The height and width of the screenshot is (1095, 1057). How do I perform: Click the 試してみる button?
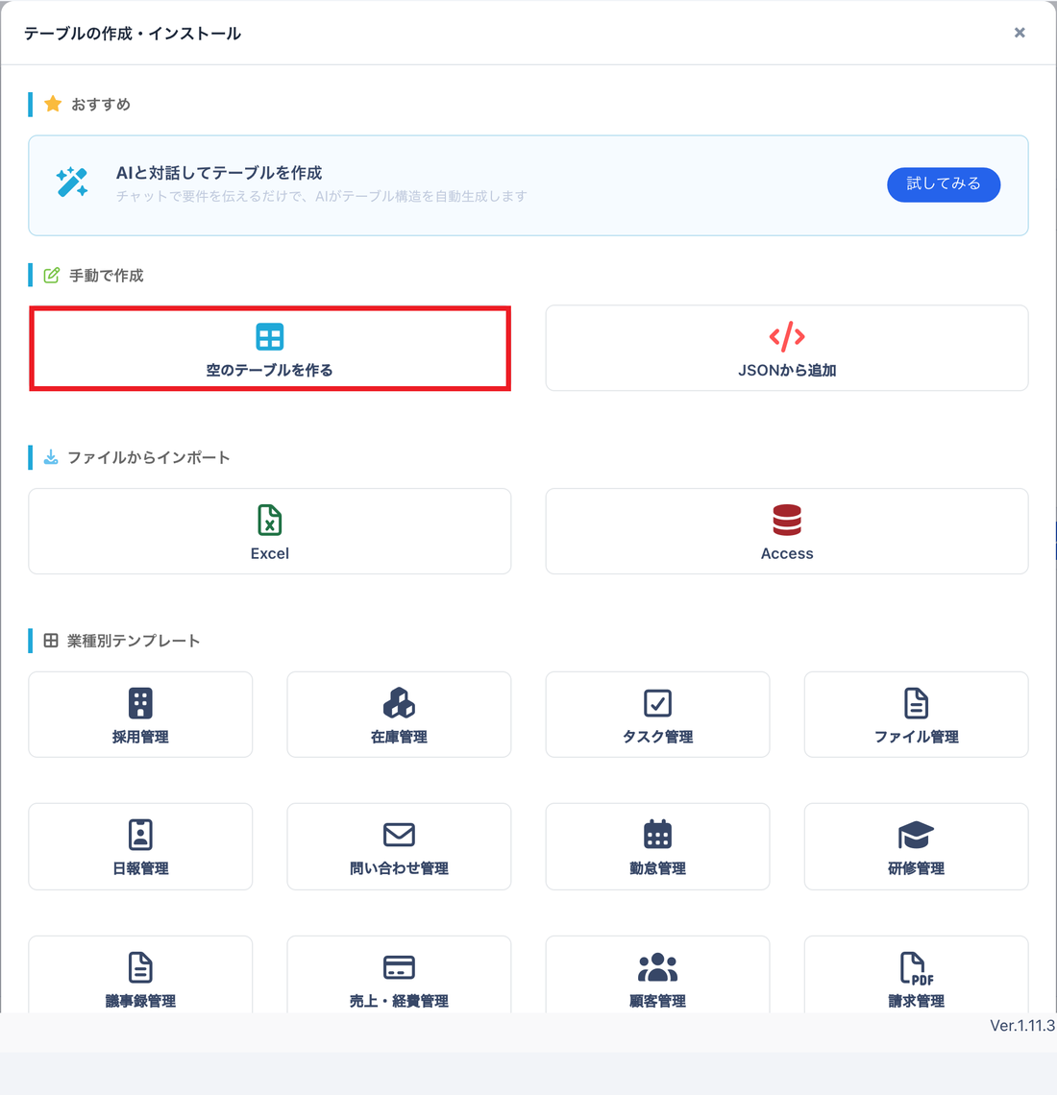tap(943, 184)
